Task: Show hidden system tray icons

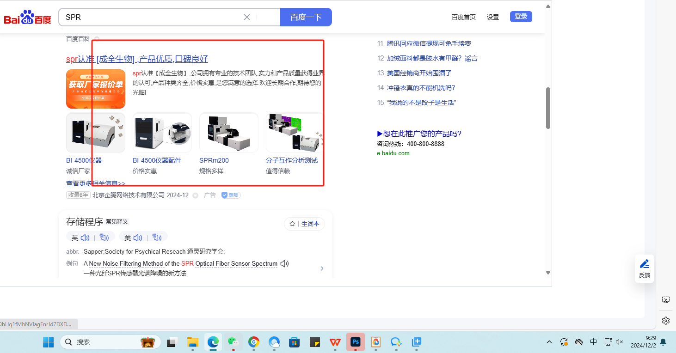Action: click(549, 342)
